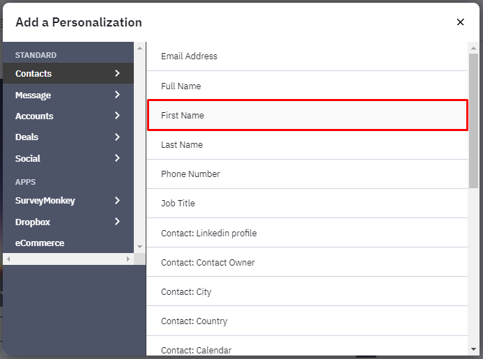The width and height of the screenshot is (483, 359).
Task: Choose the Phone Number field
Action: point(307,174)
